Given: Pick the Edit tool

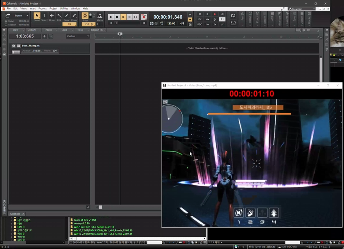Looking at the screenshot, I should click(59, 16).
